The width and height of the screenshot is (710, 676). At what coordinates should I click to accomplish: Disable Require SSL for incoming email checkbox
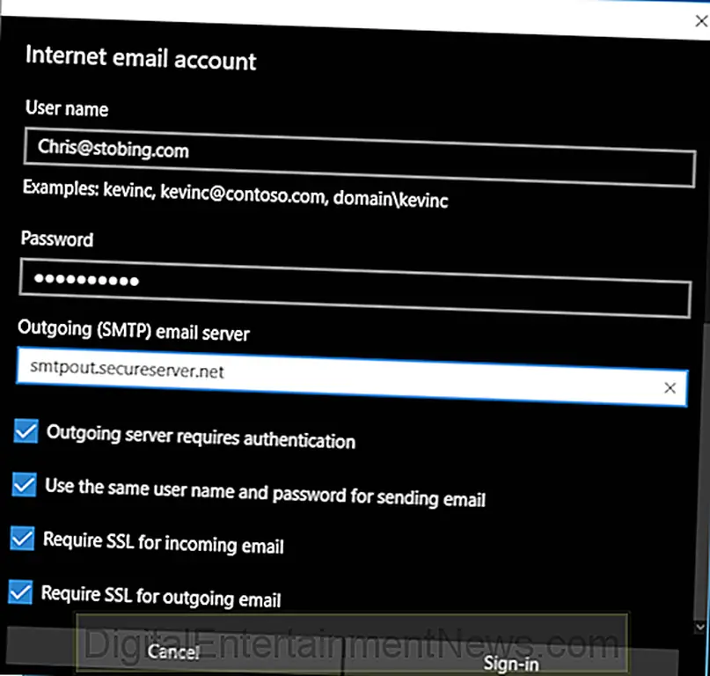point(22,539)
